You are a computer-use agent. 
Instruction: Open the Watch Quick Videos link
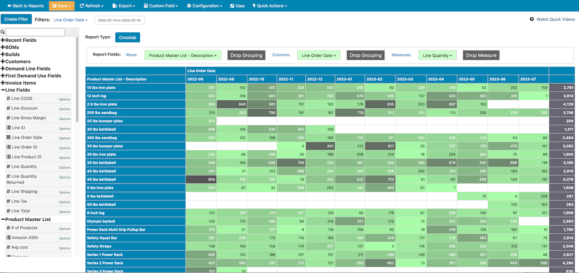[x=555, y=19]
